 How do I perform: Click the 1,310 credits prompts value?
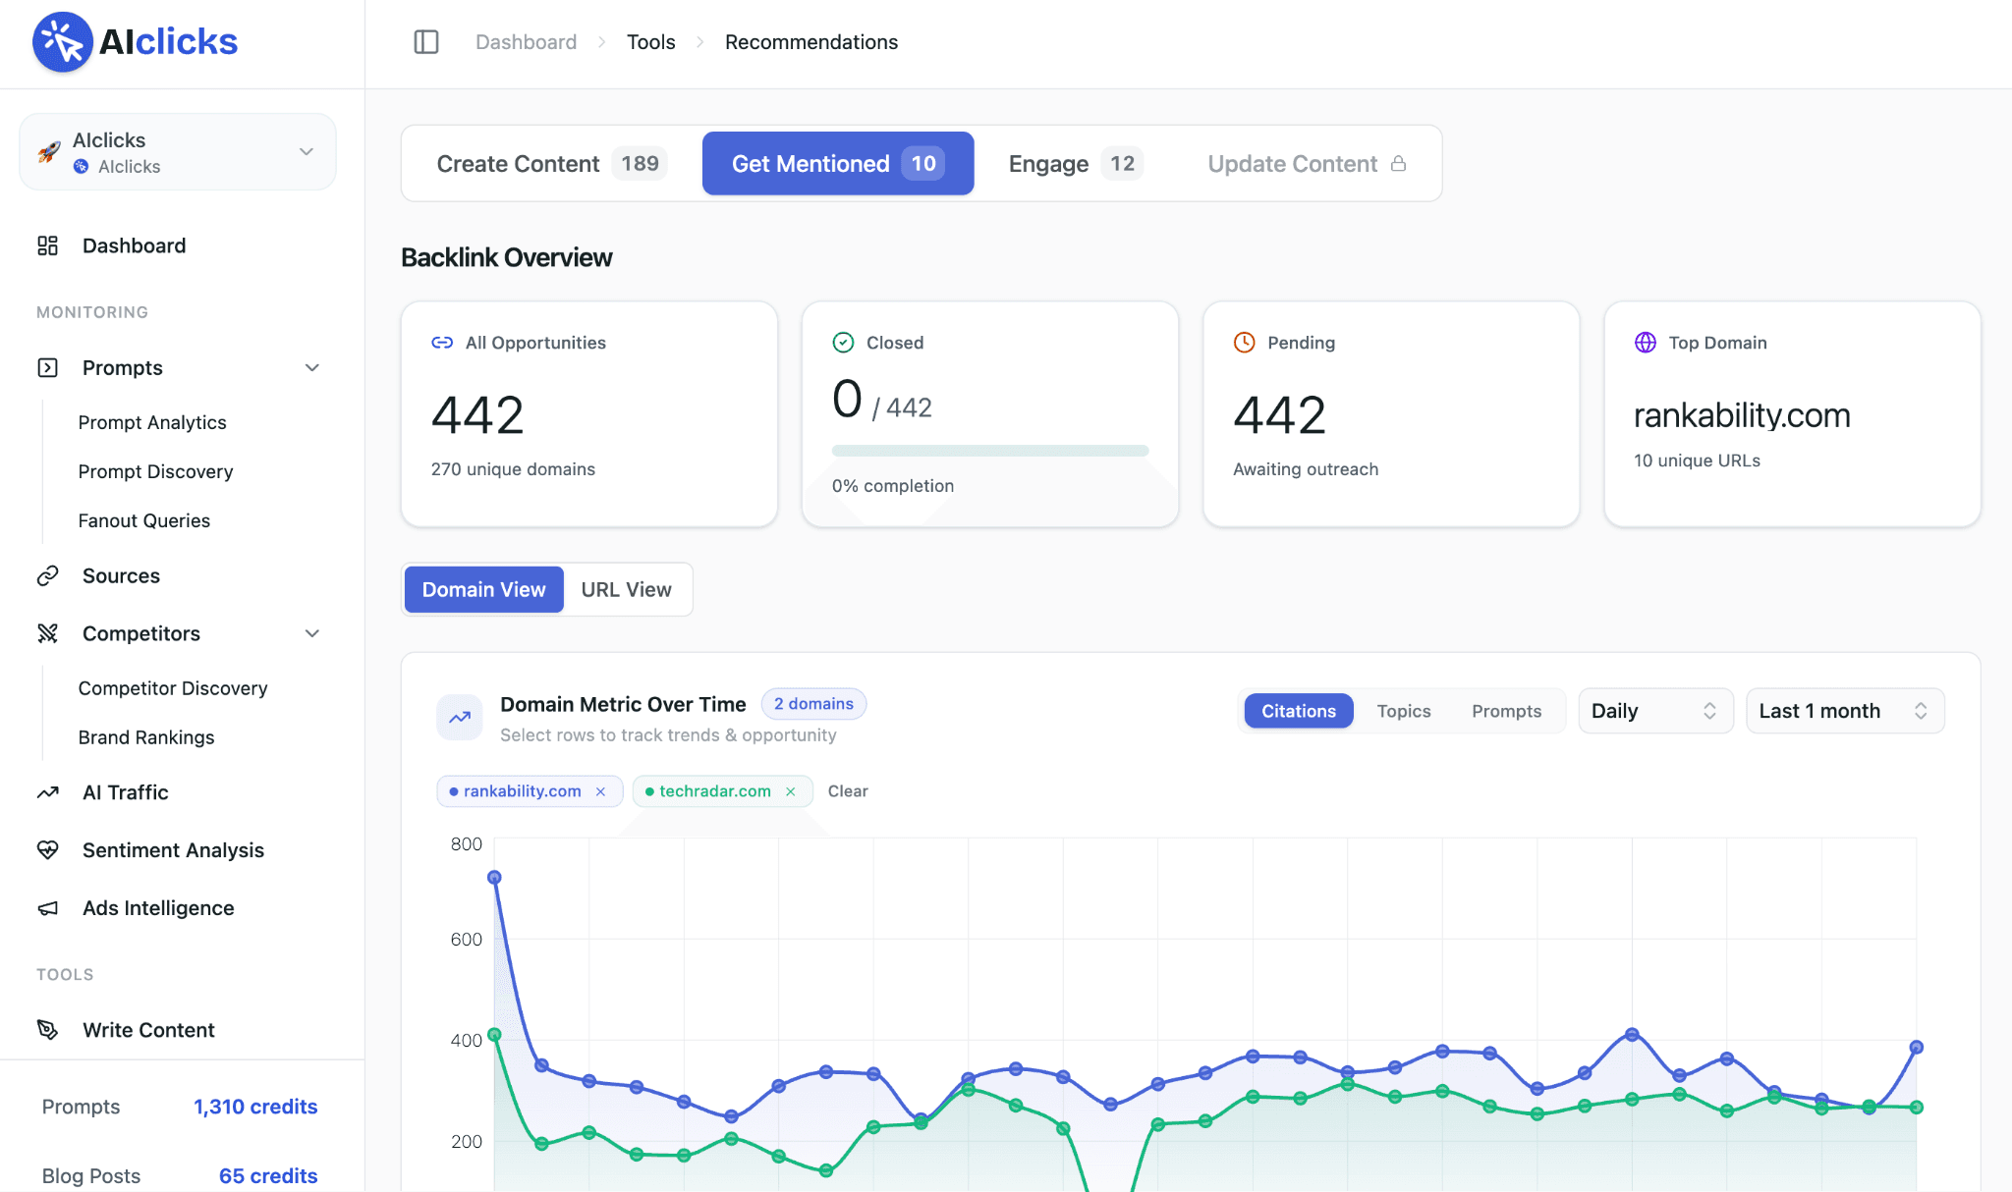[x=255, y=1107]
